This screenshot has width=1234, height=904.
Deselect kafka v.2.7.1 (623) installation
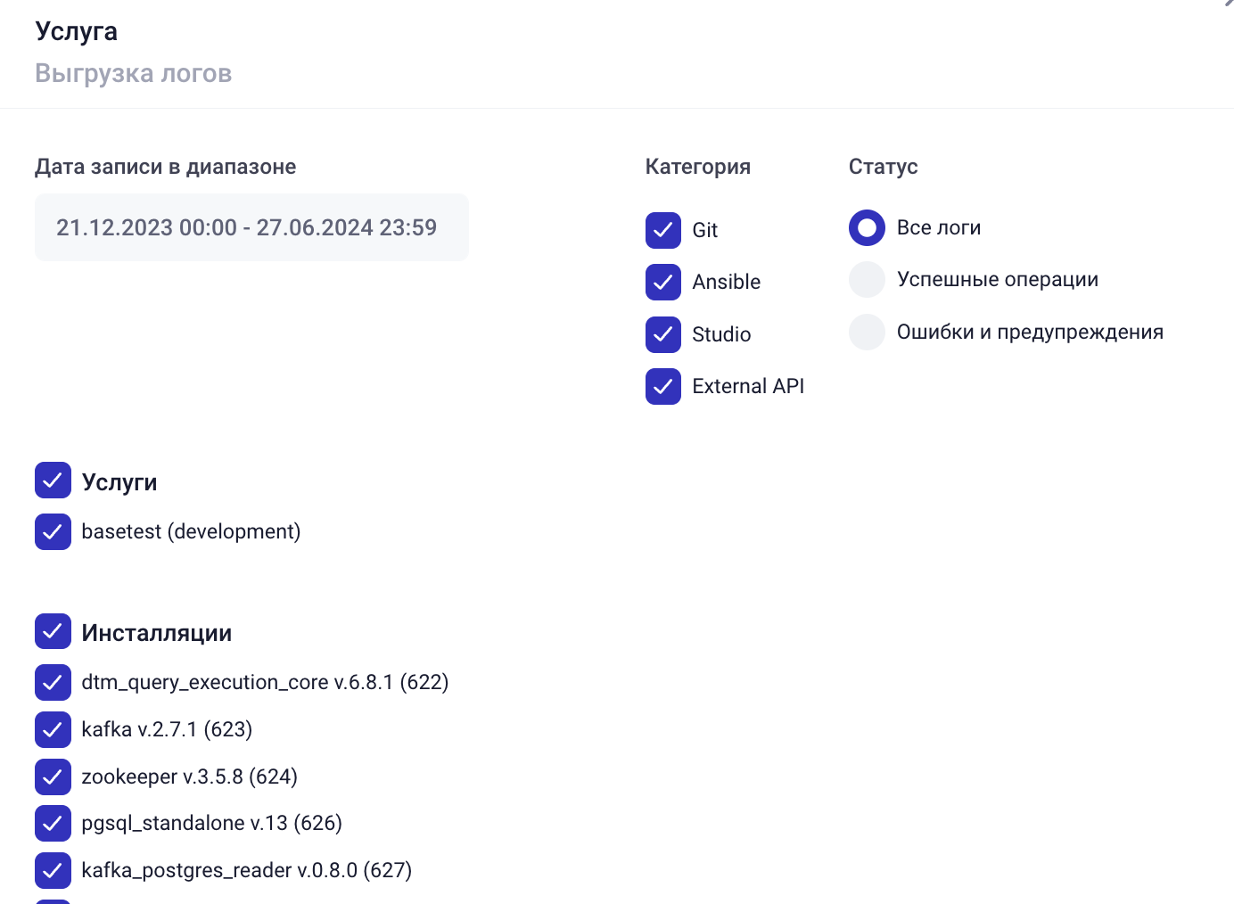(53, 729)
